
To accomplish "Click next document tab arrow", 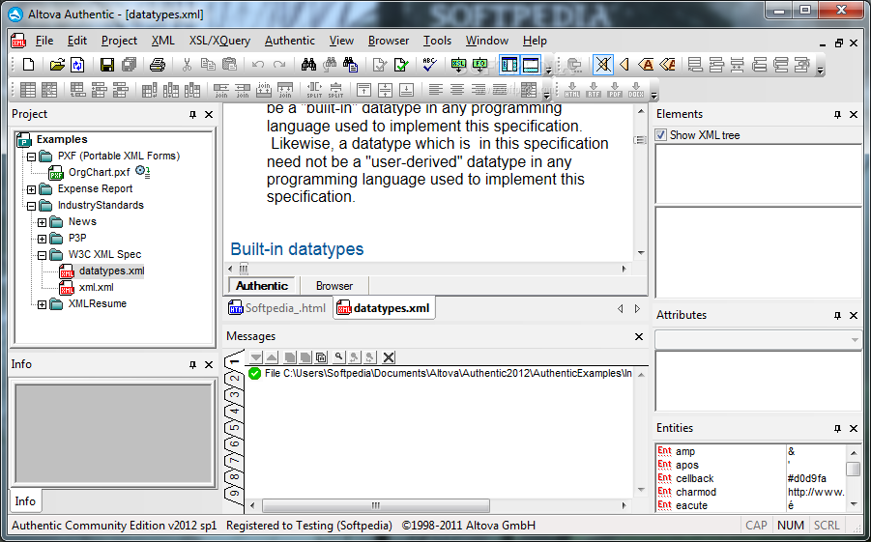I will (x=637, y=309).
